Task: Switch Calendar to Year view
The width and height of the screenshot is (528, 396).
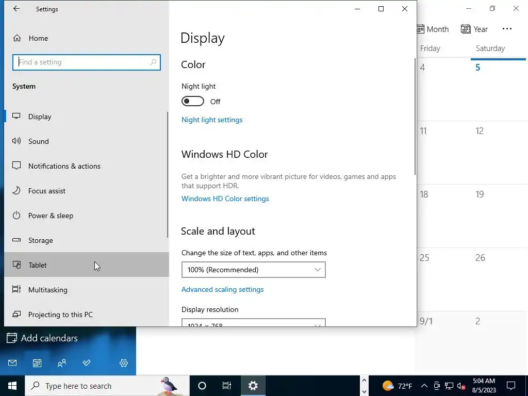Action: [474, 29]
